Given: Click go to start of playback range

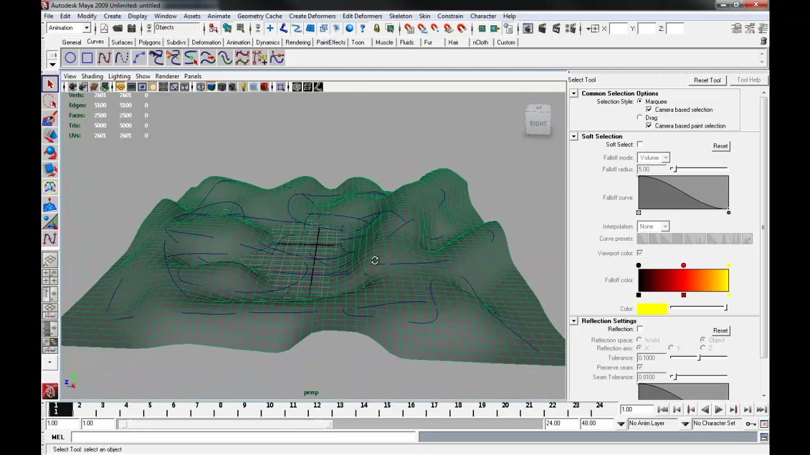Looking at the screenshot, I should 663,409.
